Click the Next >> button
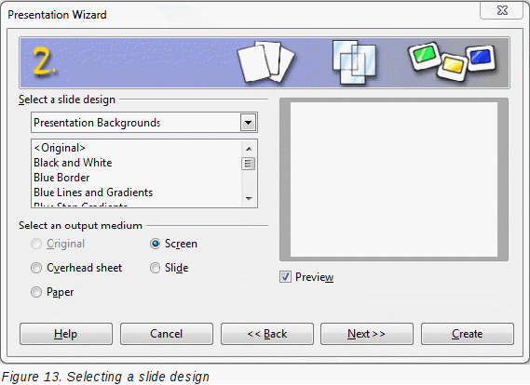The image size is (530, 385). 367,334
